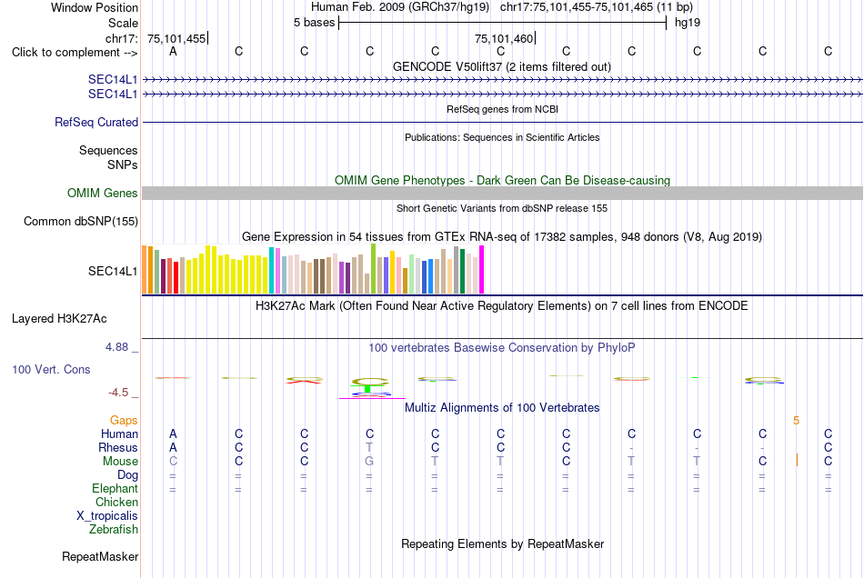
Task: Click SEC14L1 label beside GTEx expression bars
Action: 113,271
